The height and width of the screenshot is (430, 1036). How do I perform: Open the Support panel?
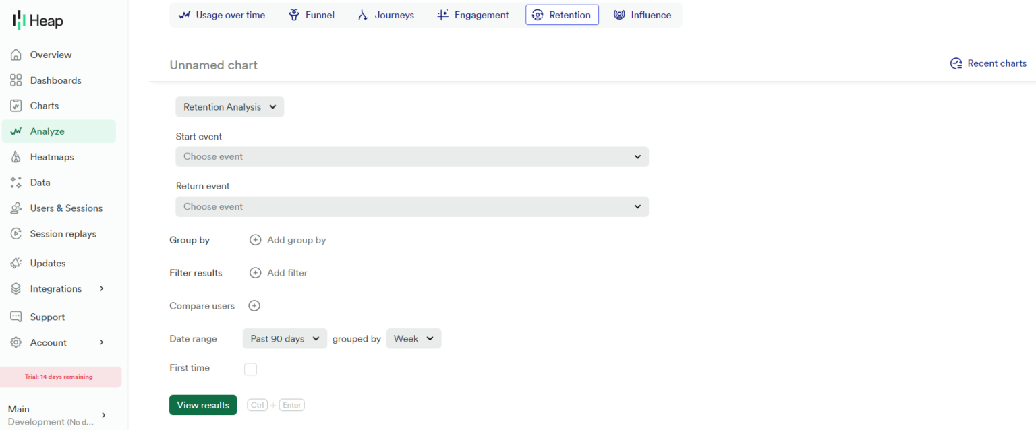coord(47,317)
